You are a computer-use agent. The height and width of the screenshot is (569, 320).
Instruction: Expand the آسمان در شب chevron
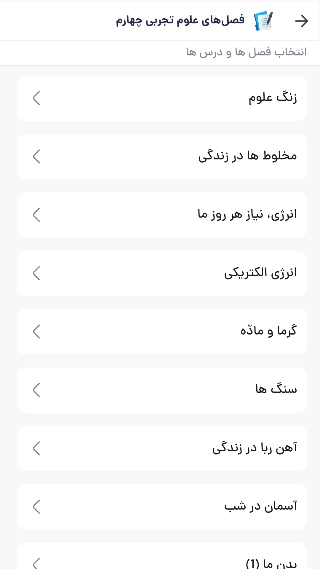pos(36,507)
